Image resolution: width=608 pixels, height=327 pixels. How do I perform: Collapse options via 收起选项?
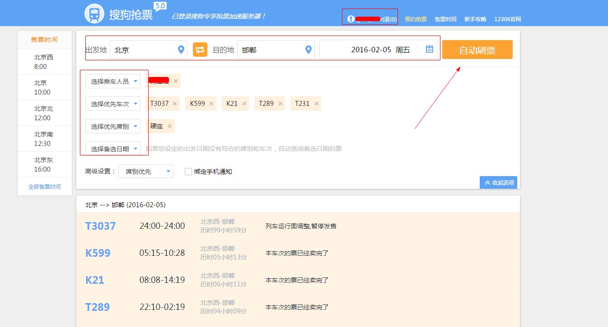[498, 182]
